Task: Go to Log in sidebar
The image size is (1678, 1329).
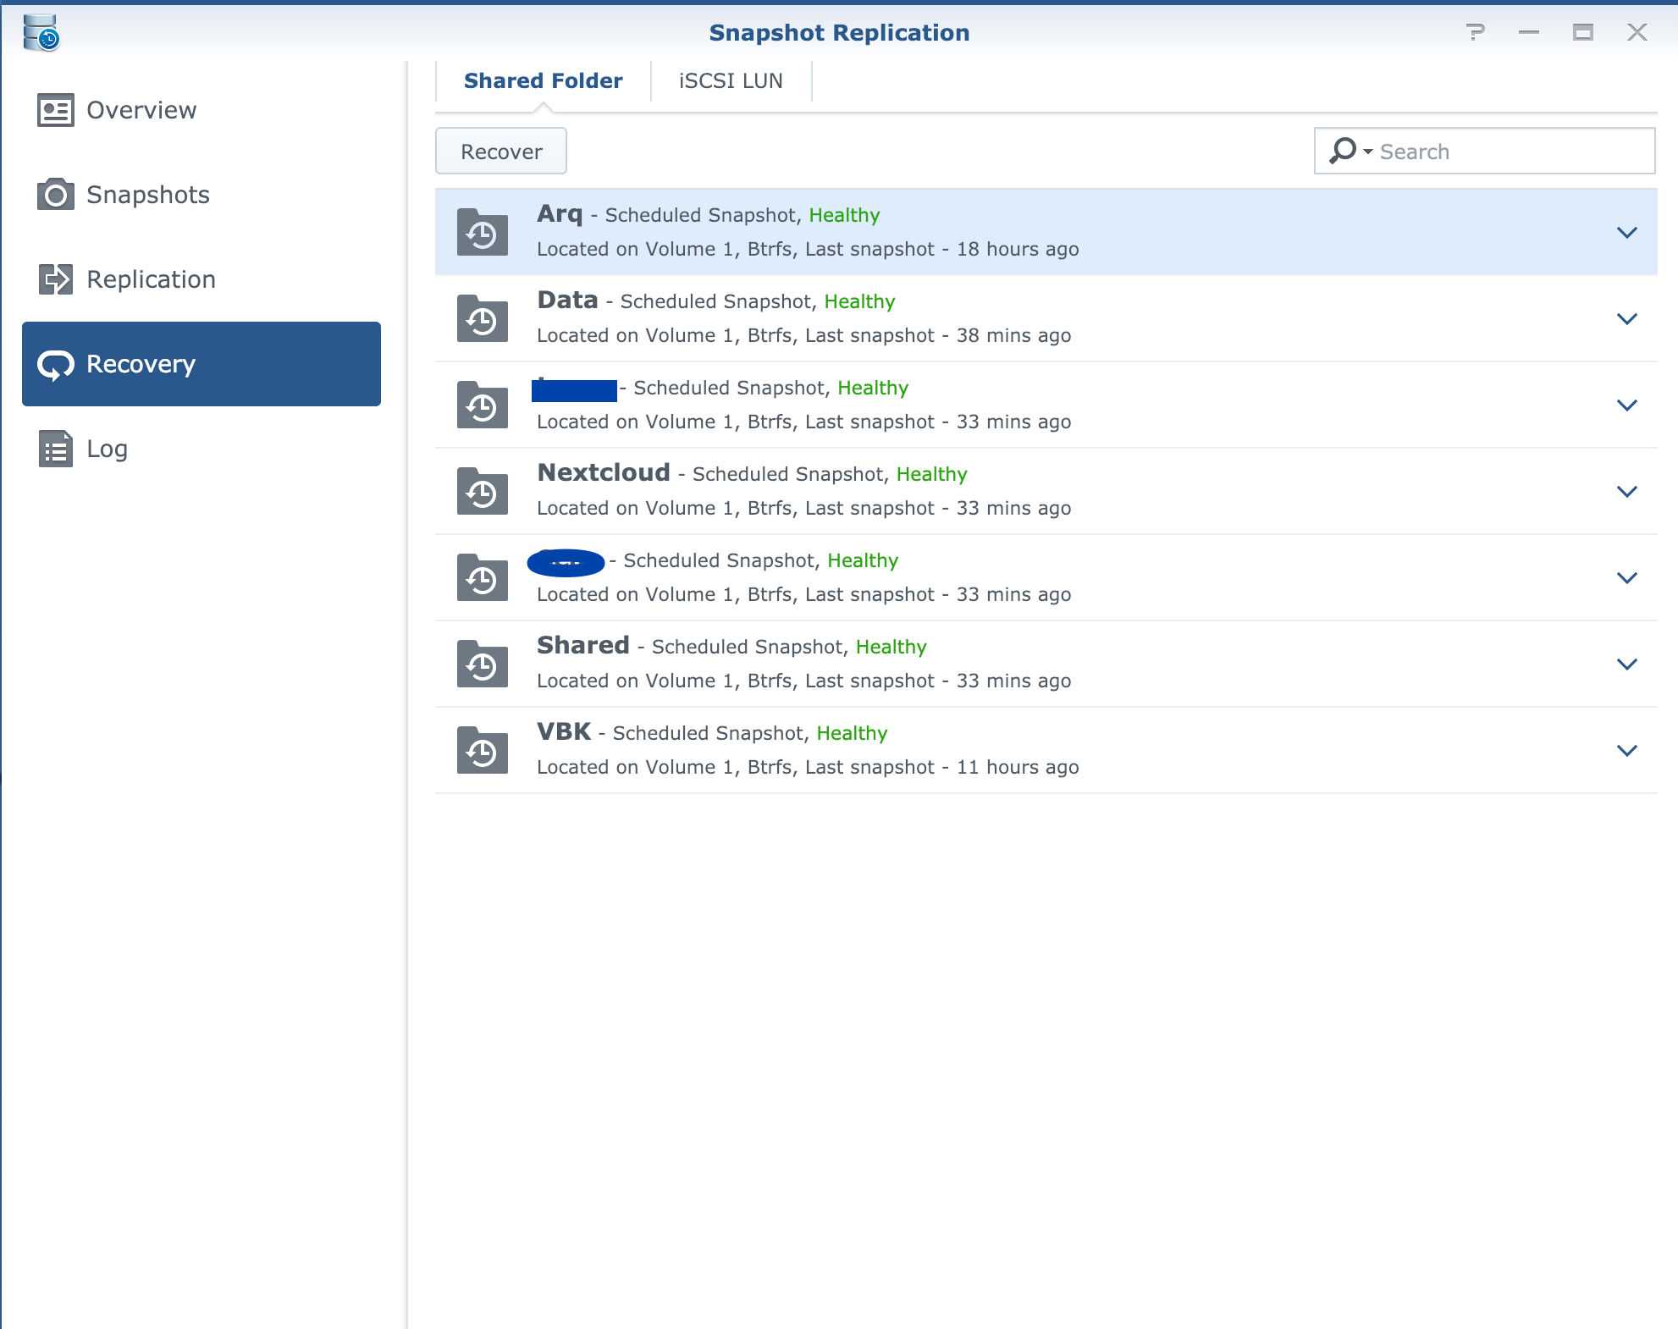Action: click(201, 449)
